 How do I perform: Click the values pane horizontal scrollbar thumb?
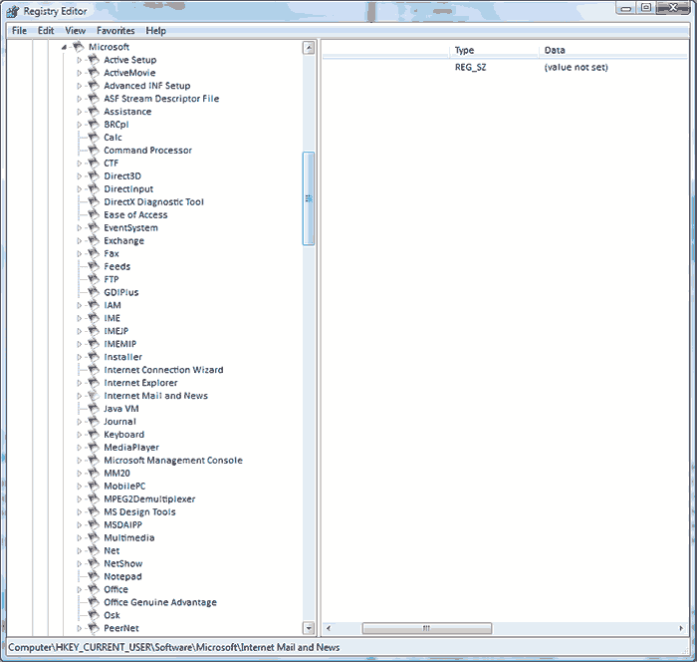pos(427,628)
